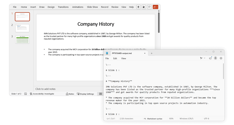Toggle the Notes button in the status bar
The height and width of the screenshot is (125, 234).
tap(70, 94)
